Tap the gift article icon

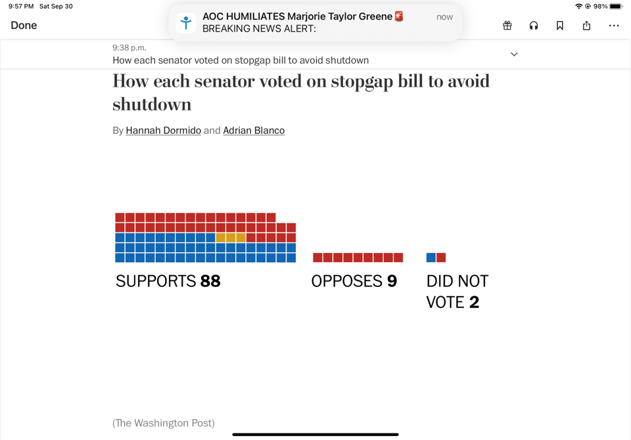pyautogui.click(x=507, y=26)
